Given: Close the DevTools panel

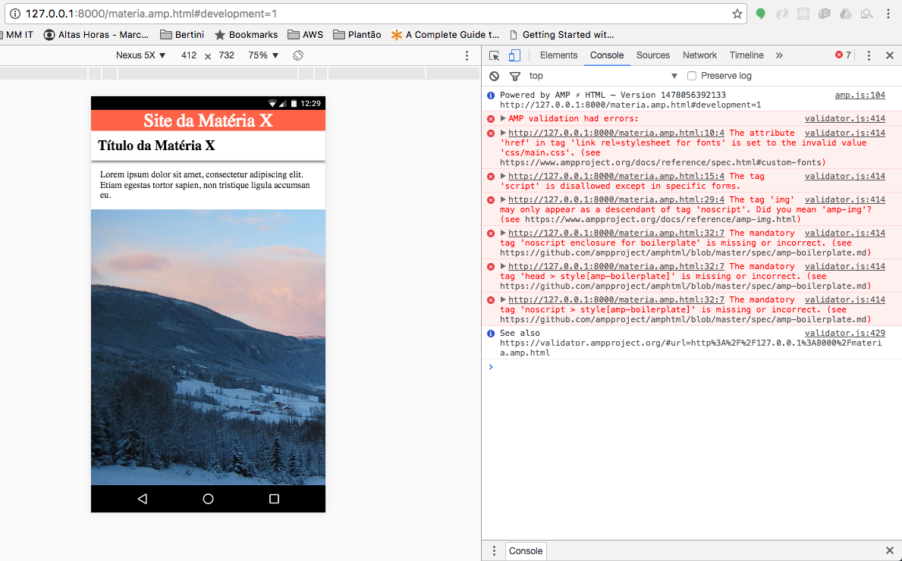Looking at the screenshot, I should 890,55.
